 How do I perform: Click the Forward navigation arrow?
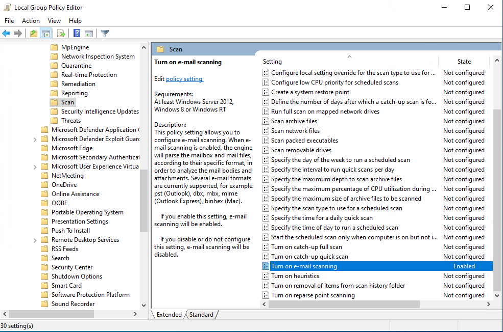17,33
